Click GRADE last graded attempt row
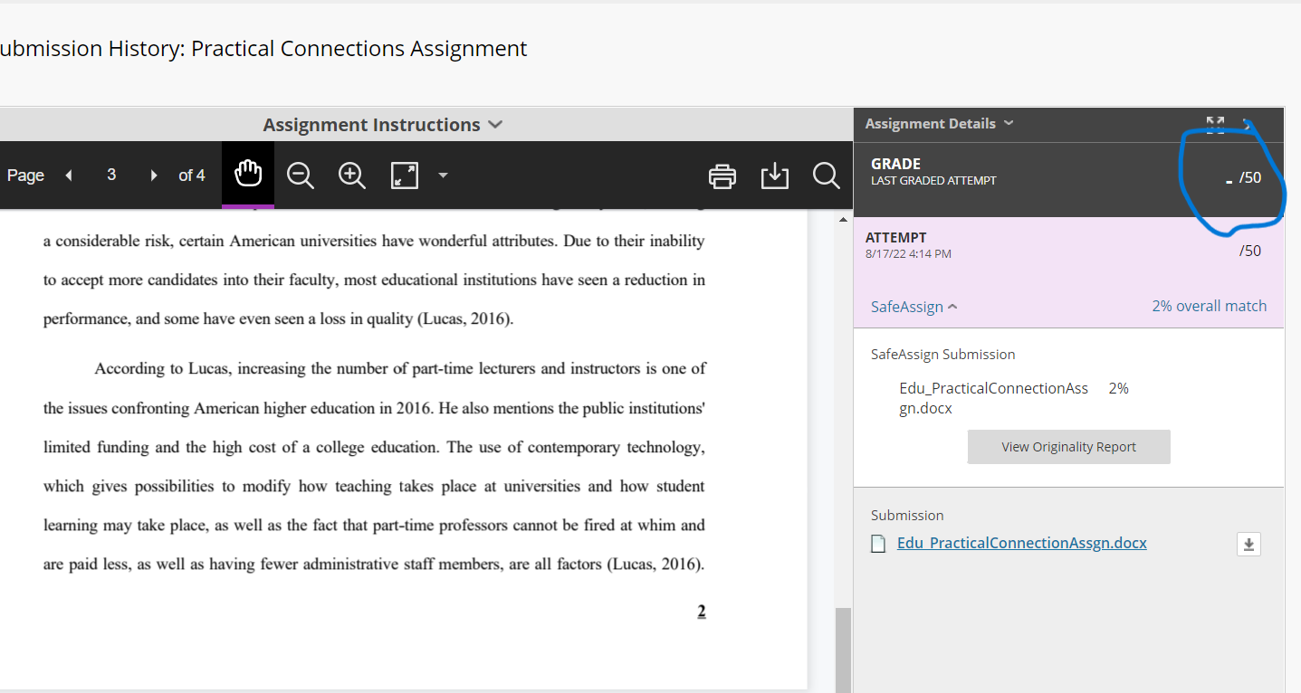 tap(1069, 179)
